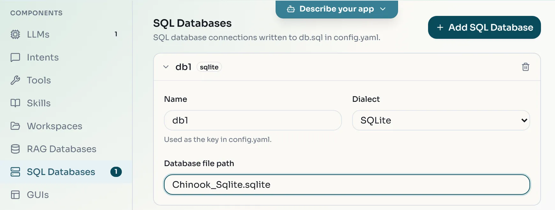This screenshot has height=210, width=555.
Task: Expand the Describe your app dropdown
Action: [x=337, y=9]
